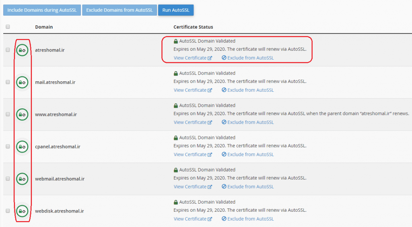
Task: Click the expiry text mentioning parent domain renewal
Action: (x=291, y=113)
